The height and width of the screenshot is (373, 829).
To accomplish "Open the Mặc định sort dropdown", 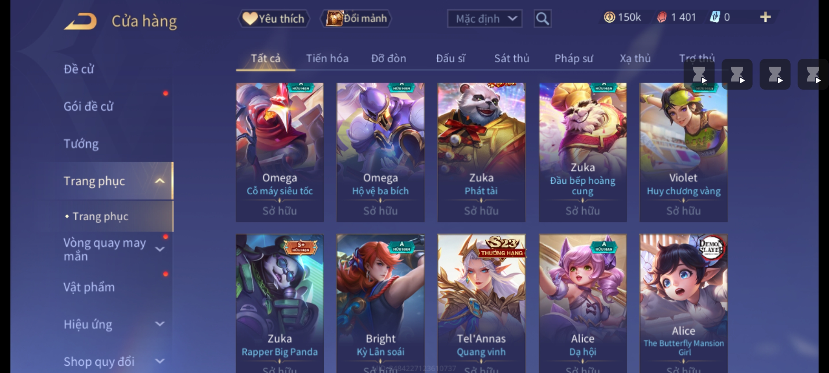I will (485, 19).
